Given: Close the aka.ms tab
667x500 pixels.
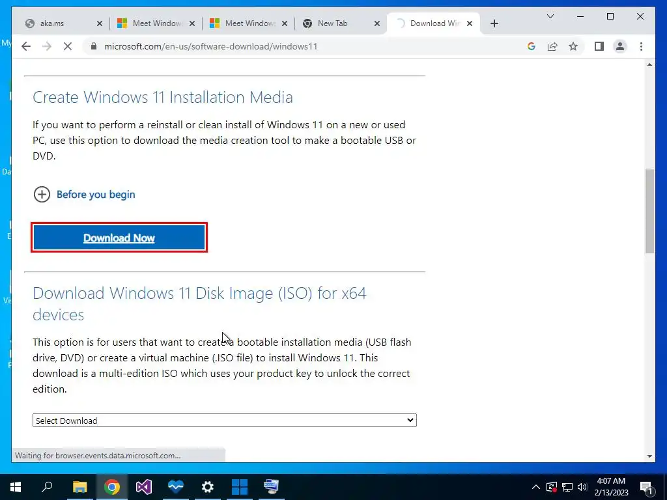Looking at the screenshot, I should (x=100, y=23).
